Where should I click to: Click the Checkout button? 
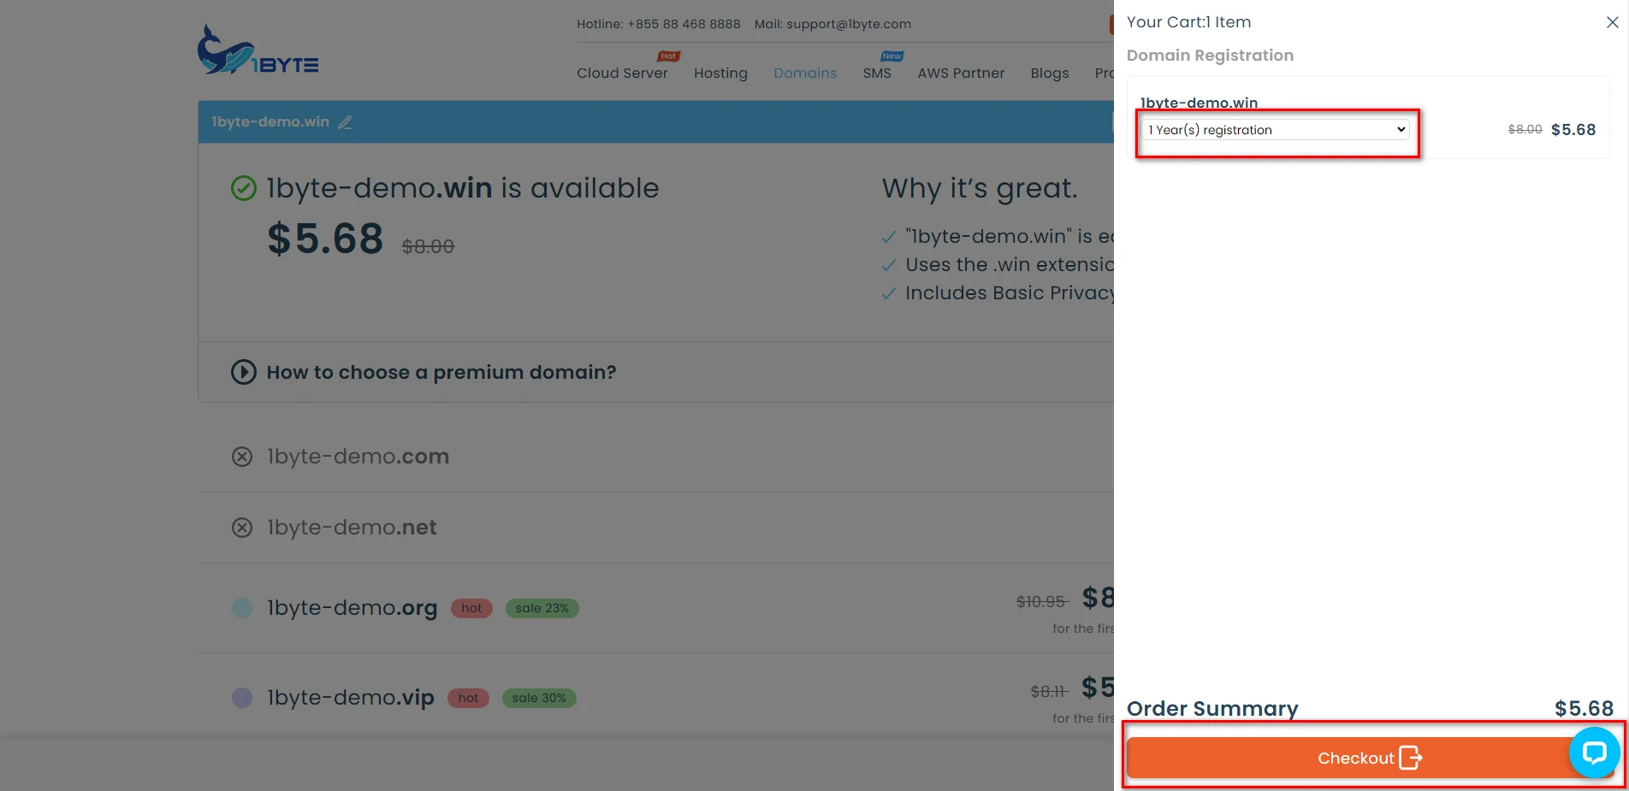point(1369,758)
